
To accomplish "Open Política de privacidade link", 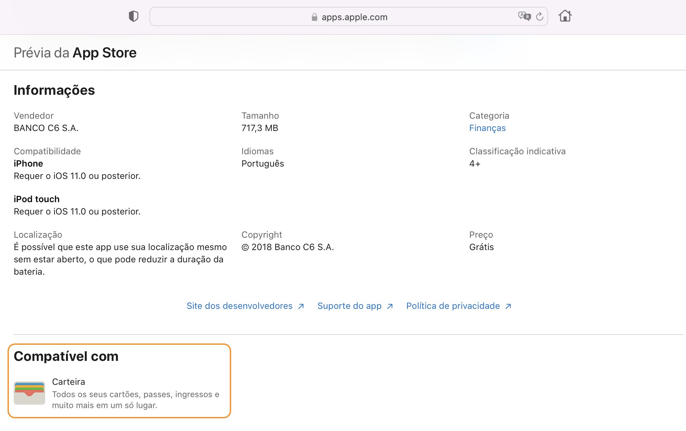I will 459,306.
